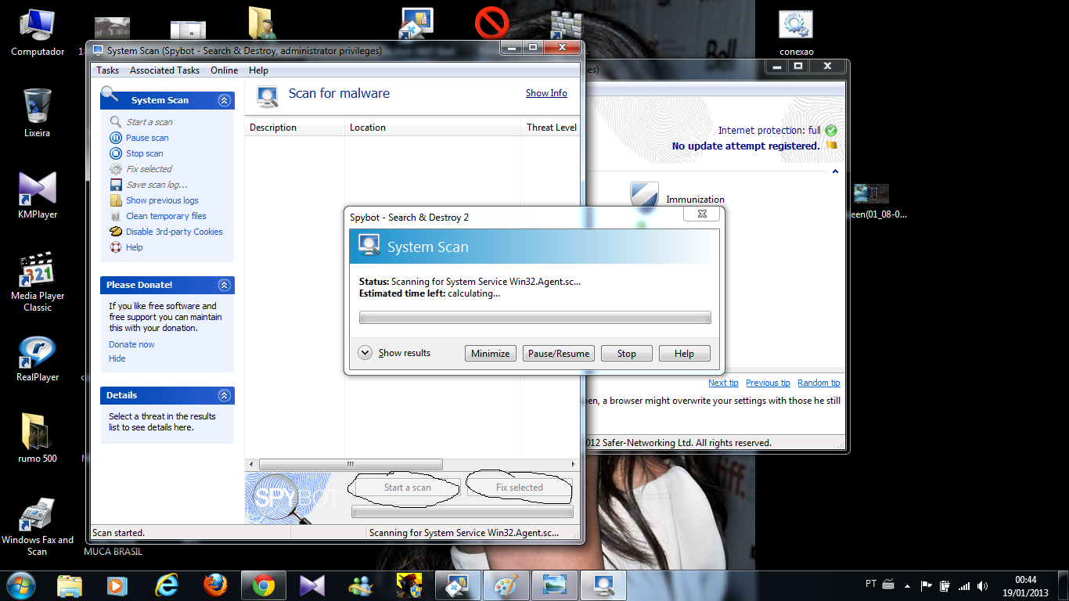Expand Show results in scan dialog
Screen dimensions: 1069x601
pyautogui.click(x=365, y=353)
